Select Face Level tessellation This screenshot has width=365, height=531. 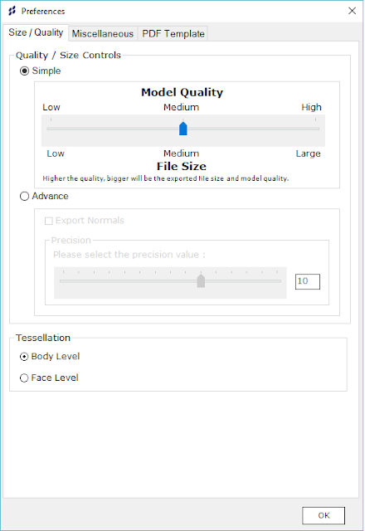click(24, 378)
